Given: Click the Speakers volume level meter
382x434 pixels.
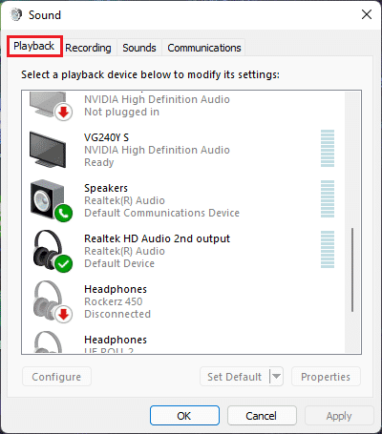Looking at the screenshot, I should pos(328,198).
